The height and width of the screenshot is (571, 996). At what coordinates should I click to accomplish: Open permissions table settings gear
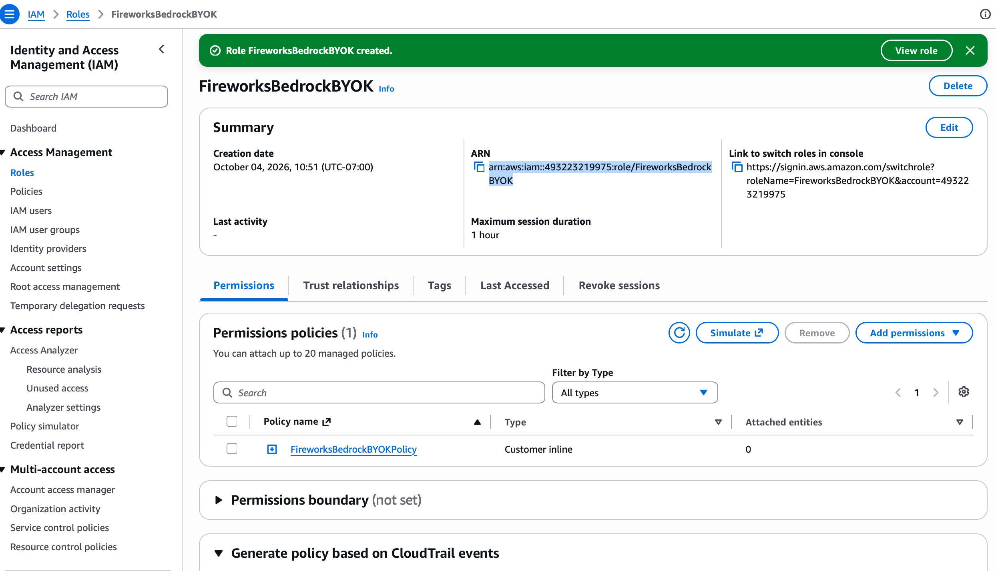(x=964, y=392)
